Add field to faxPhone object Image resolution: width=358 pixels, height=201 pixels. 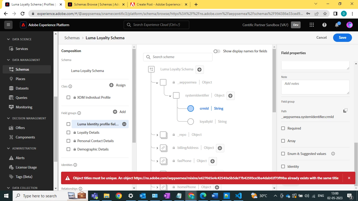pos(213,161)
